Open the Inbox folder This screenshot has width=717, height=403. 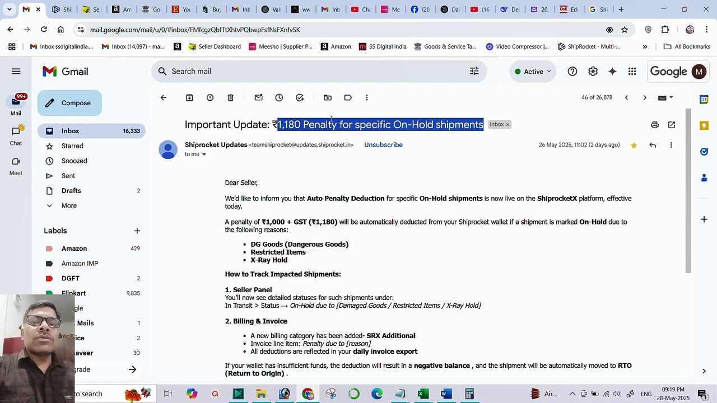[92, 131]
